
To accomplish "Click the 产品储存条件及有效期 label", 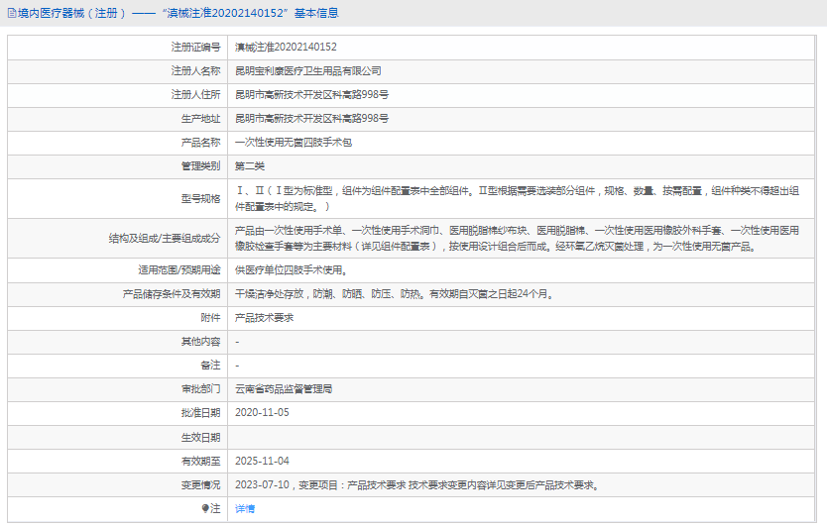I will (172, 293).
